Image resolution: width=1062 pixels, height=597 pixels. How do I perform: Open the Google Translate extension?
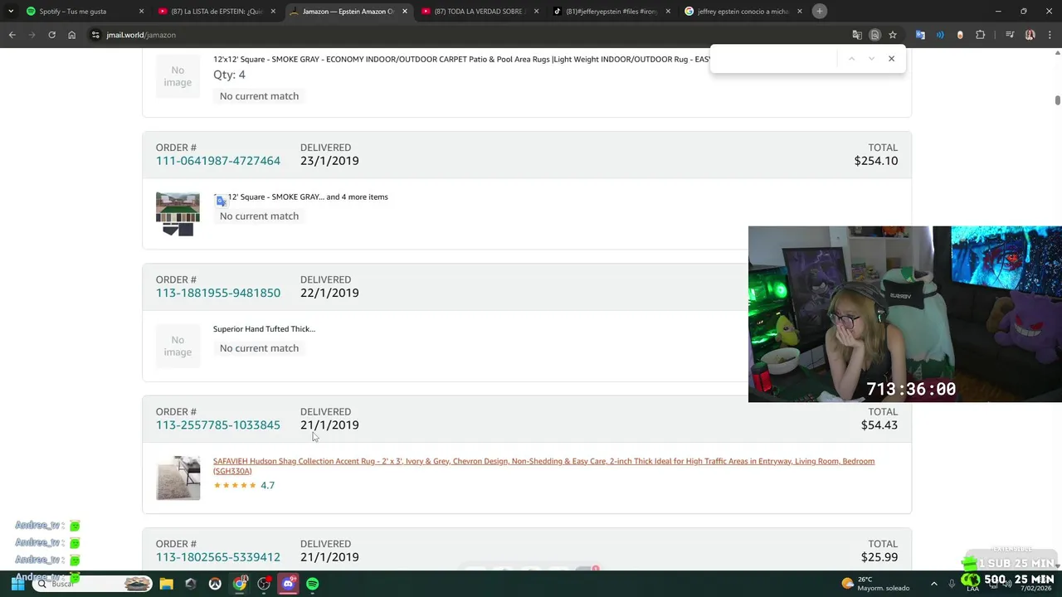920,35
